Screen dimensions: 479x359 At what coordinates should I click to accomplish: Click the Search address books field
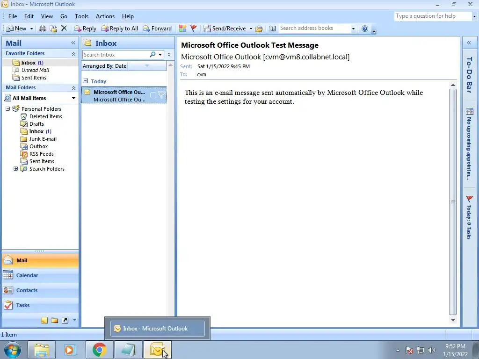(x=314, y=28)
